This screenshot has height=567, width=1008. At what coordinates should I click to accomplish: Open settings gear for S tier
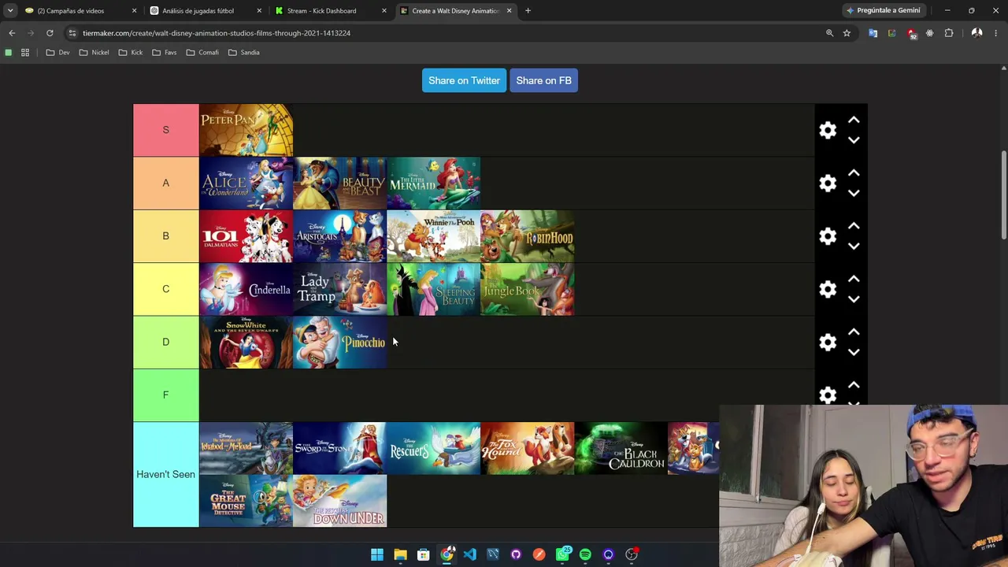pos(828,130)
